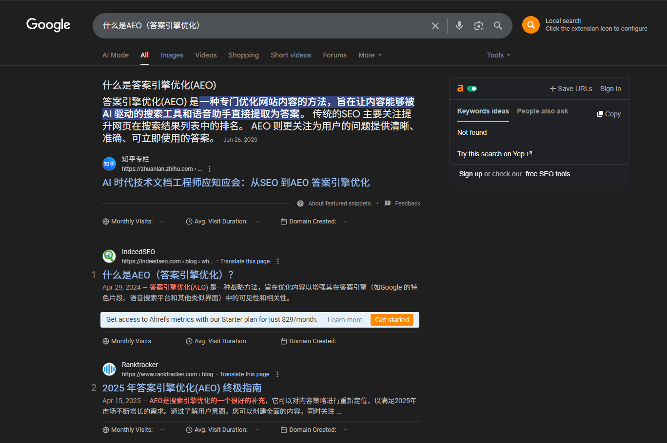Open Try this search on Yep
The width and height of the screenshot is (667, 443).
pyautogui.click(x=494, y=154)
